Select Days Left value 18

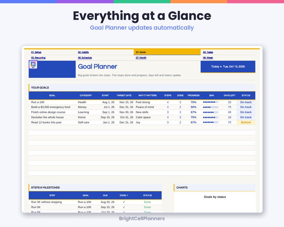230,117
